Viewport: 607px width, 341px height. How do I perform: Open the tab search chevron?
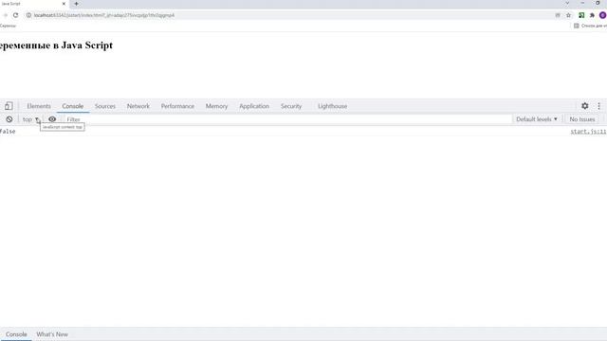(x=567, y=3)
